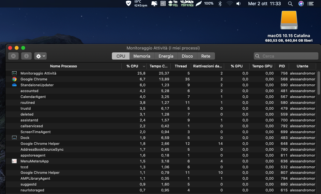
Task: Click the Cerca search field
Action: click(286, 56)
